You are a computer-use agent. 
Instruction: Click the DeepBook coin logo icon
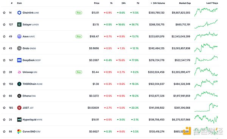click(19, 60)
